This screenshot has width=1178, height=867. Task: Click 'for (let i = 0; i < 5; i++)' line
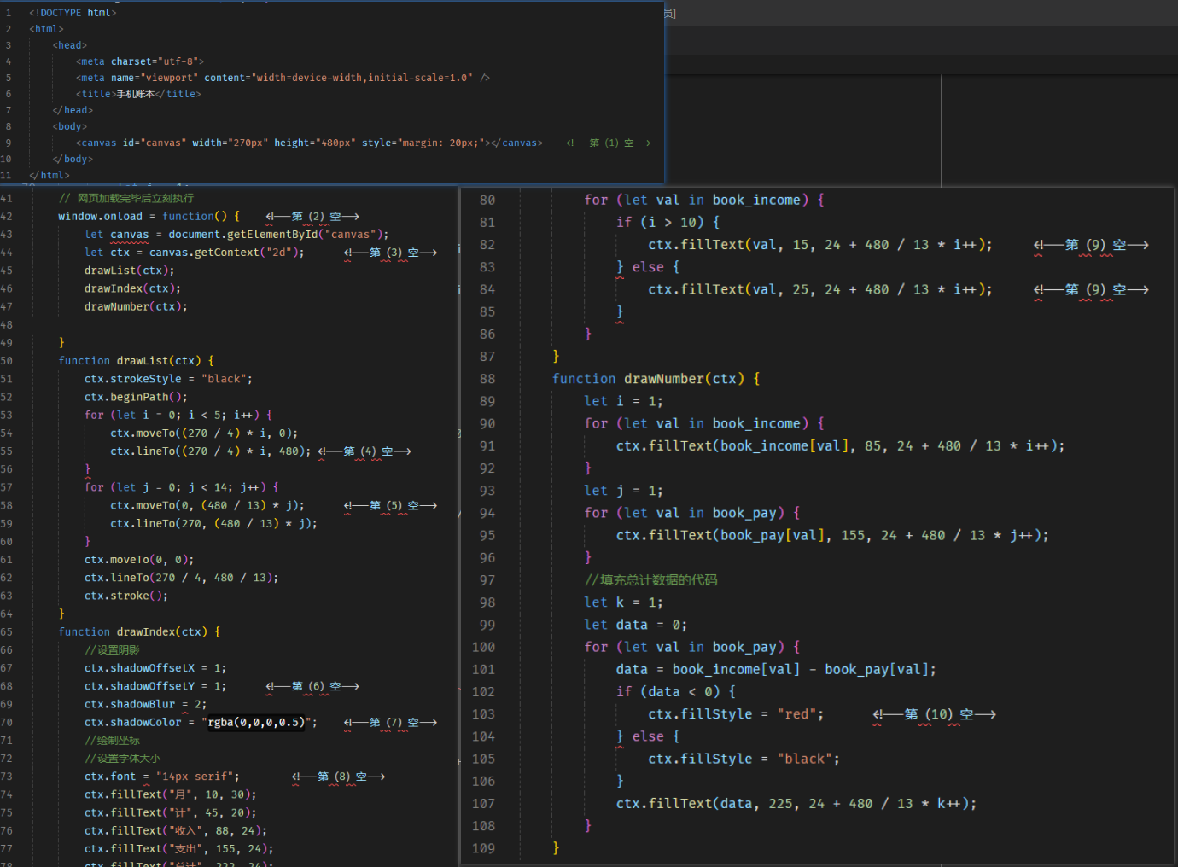[178, 415]
